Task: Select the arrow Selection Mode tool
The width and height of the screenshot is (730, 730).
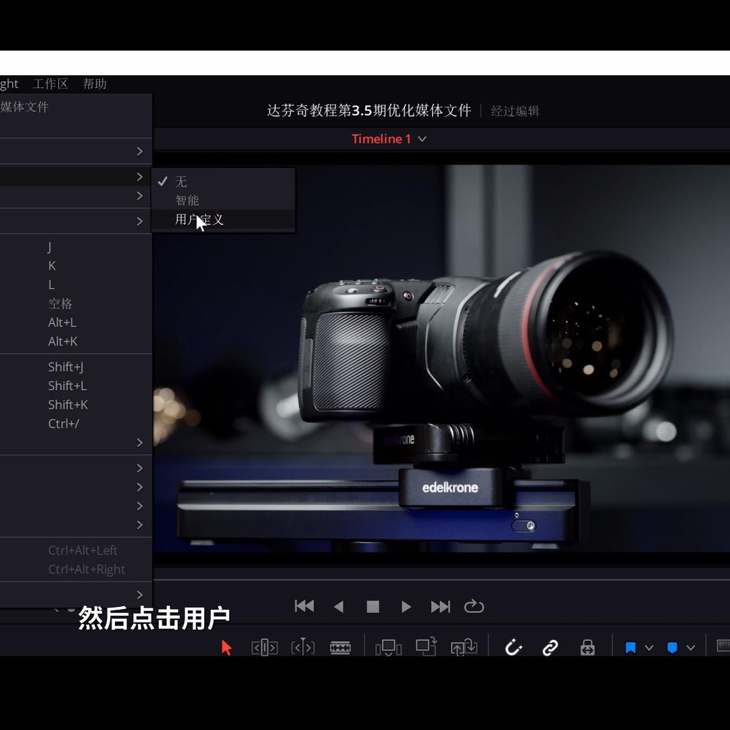Action: [226, 648]
